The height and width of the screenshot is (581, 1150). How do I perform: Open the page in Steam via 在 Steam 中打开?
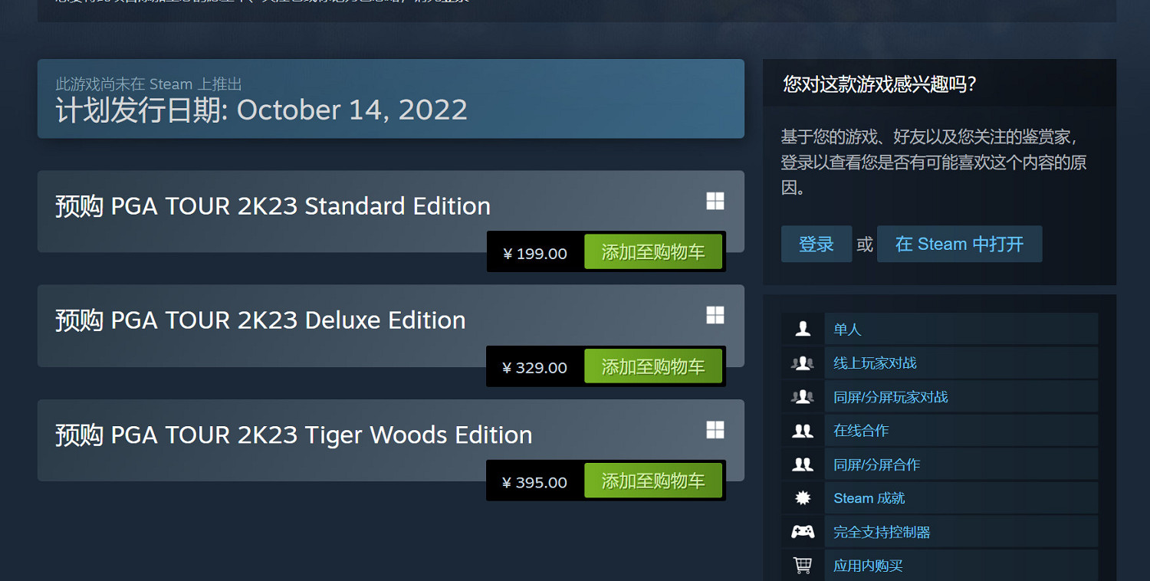(959, 244)
